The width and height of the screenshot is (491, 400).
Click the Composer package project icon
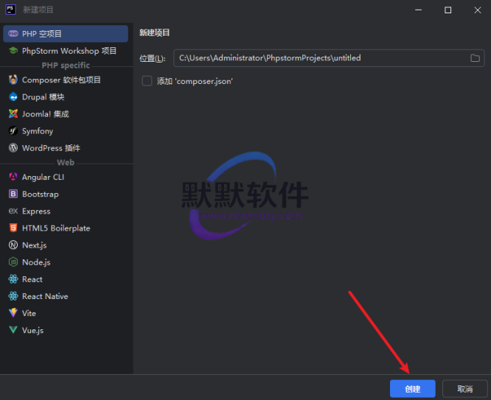[13, 80]
